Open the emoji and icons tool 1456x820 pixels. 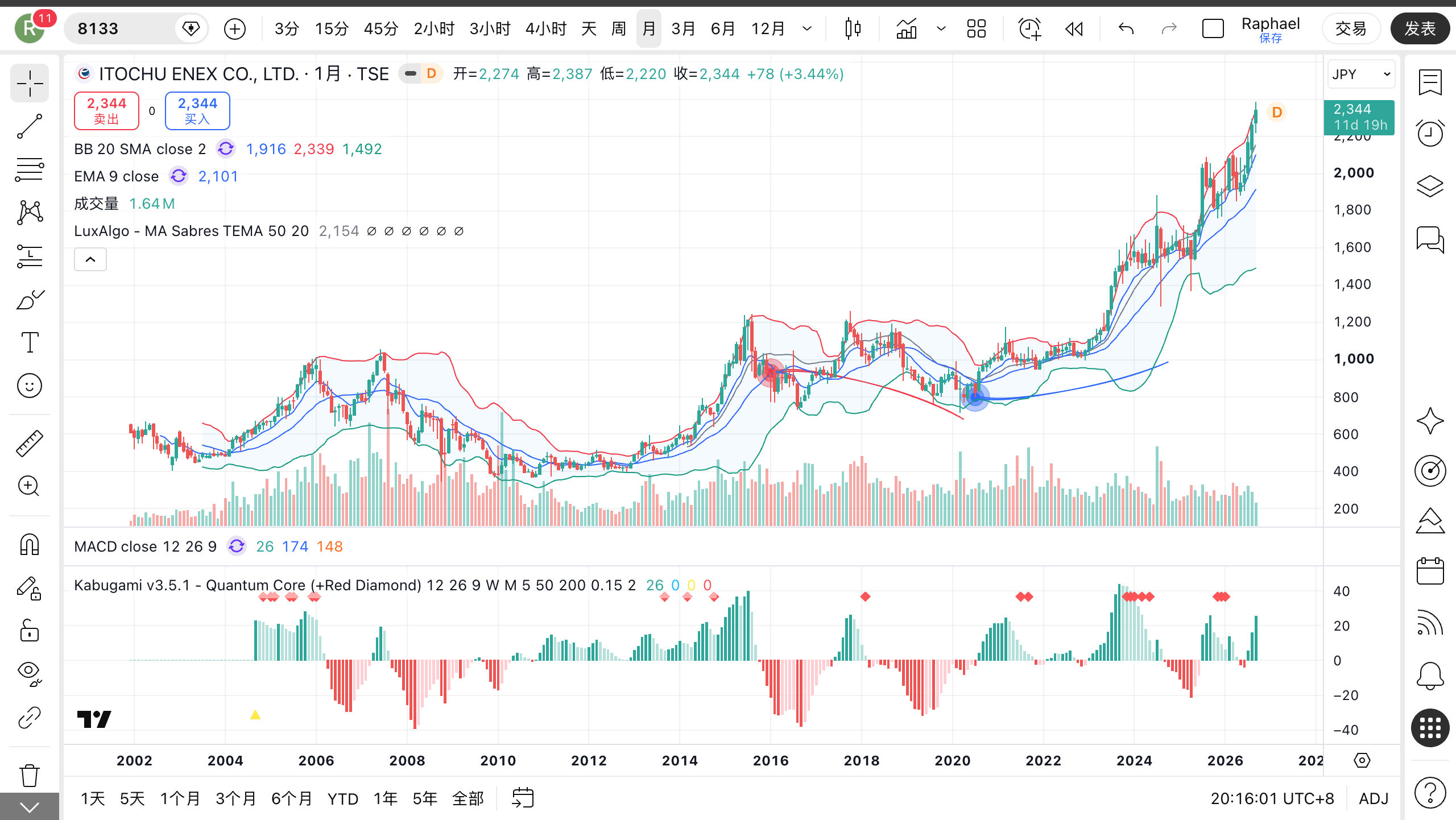[30, 386]
